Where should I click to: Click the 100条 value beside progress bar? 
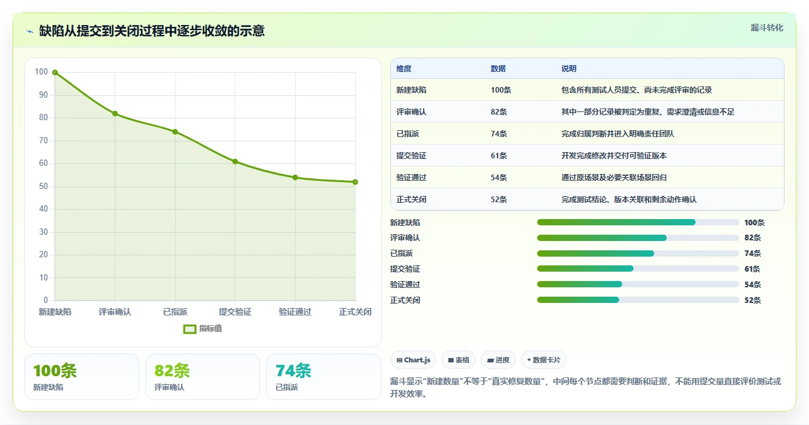tap(754, 222)
